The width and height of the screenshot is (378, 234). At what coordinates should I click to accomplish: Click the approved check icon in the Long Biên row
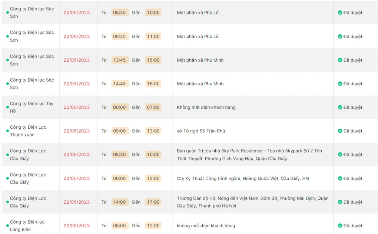(340, 225)
